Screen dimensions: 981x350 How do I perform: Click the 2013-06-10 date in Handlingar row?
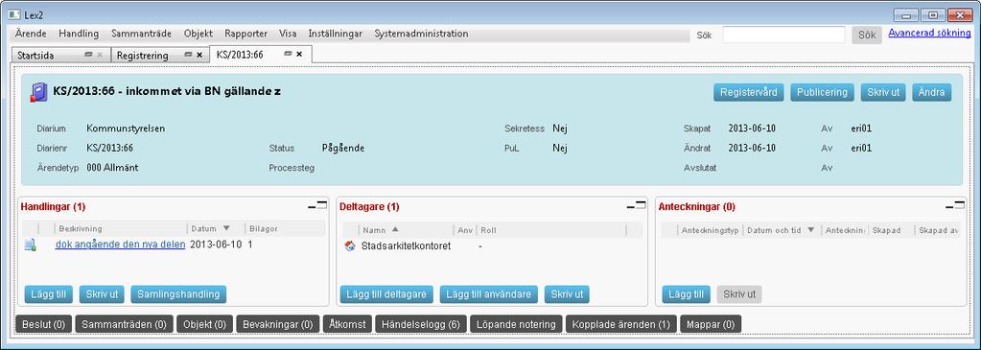[x=216, y=245]
